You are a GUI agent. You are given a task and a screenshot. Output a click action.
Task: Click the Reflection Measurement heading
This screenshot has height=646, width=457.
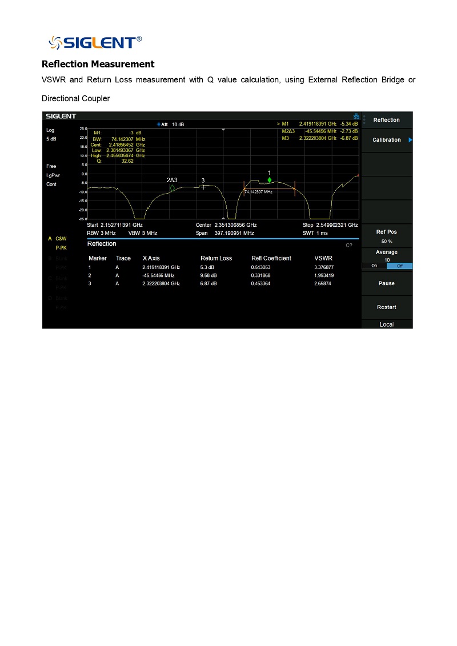click(98, 65)
